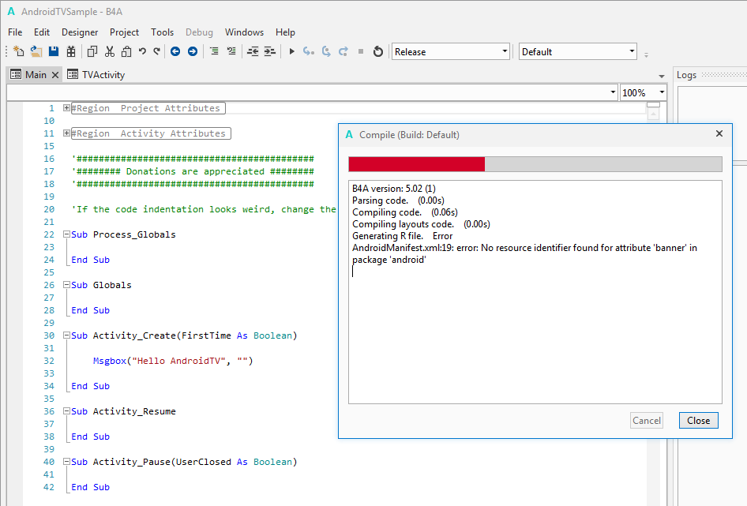Expand the Activity Attributes region
This screenshot has width=747, height=506.
point(67,133)
